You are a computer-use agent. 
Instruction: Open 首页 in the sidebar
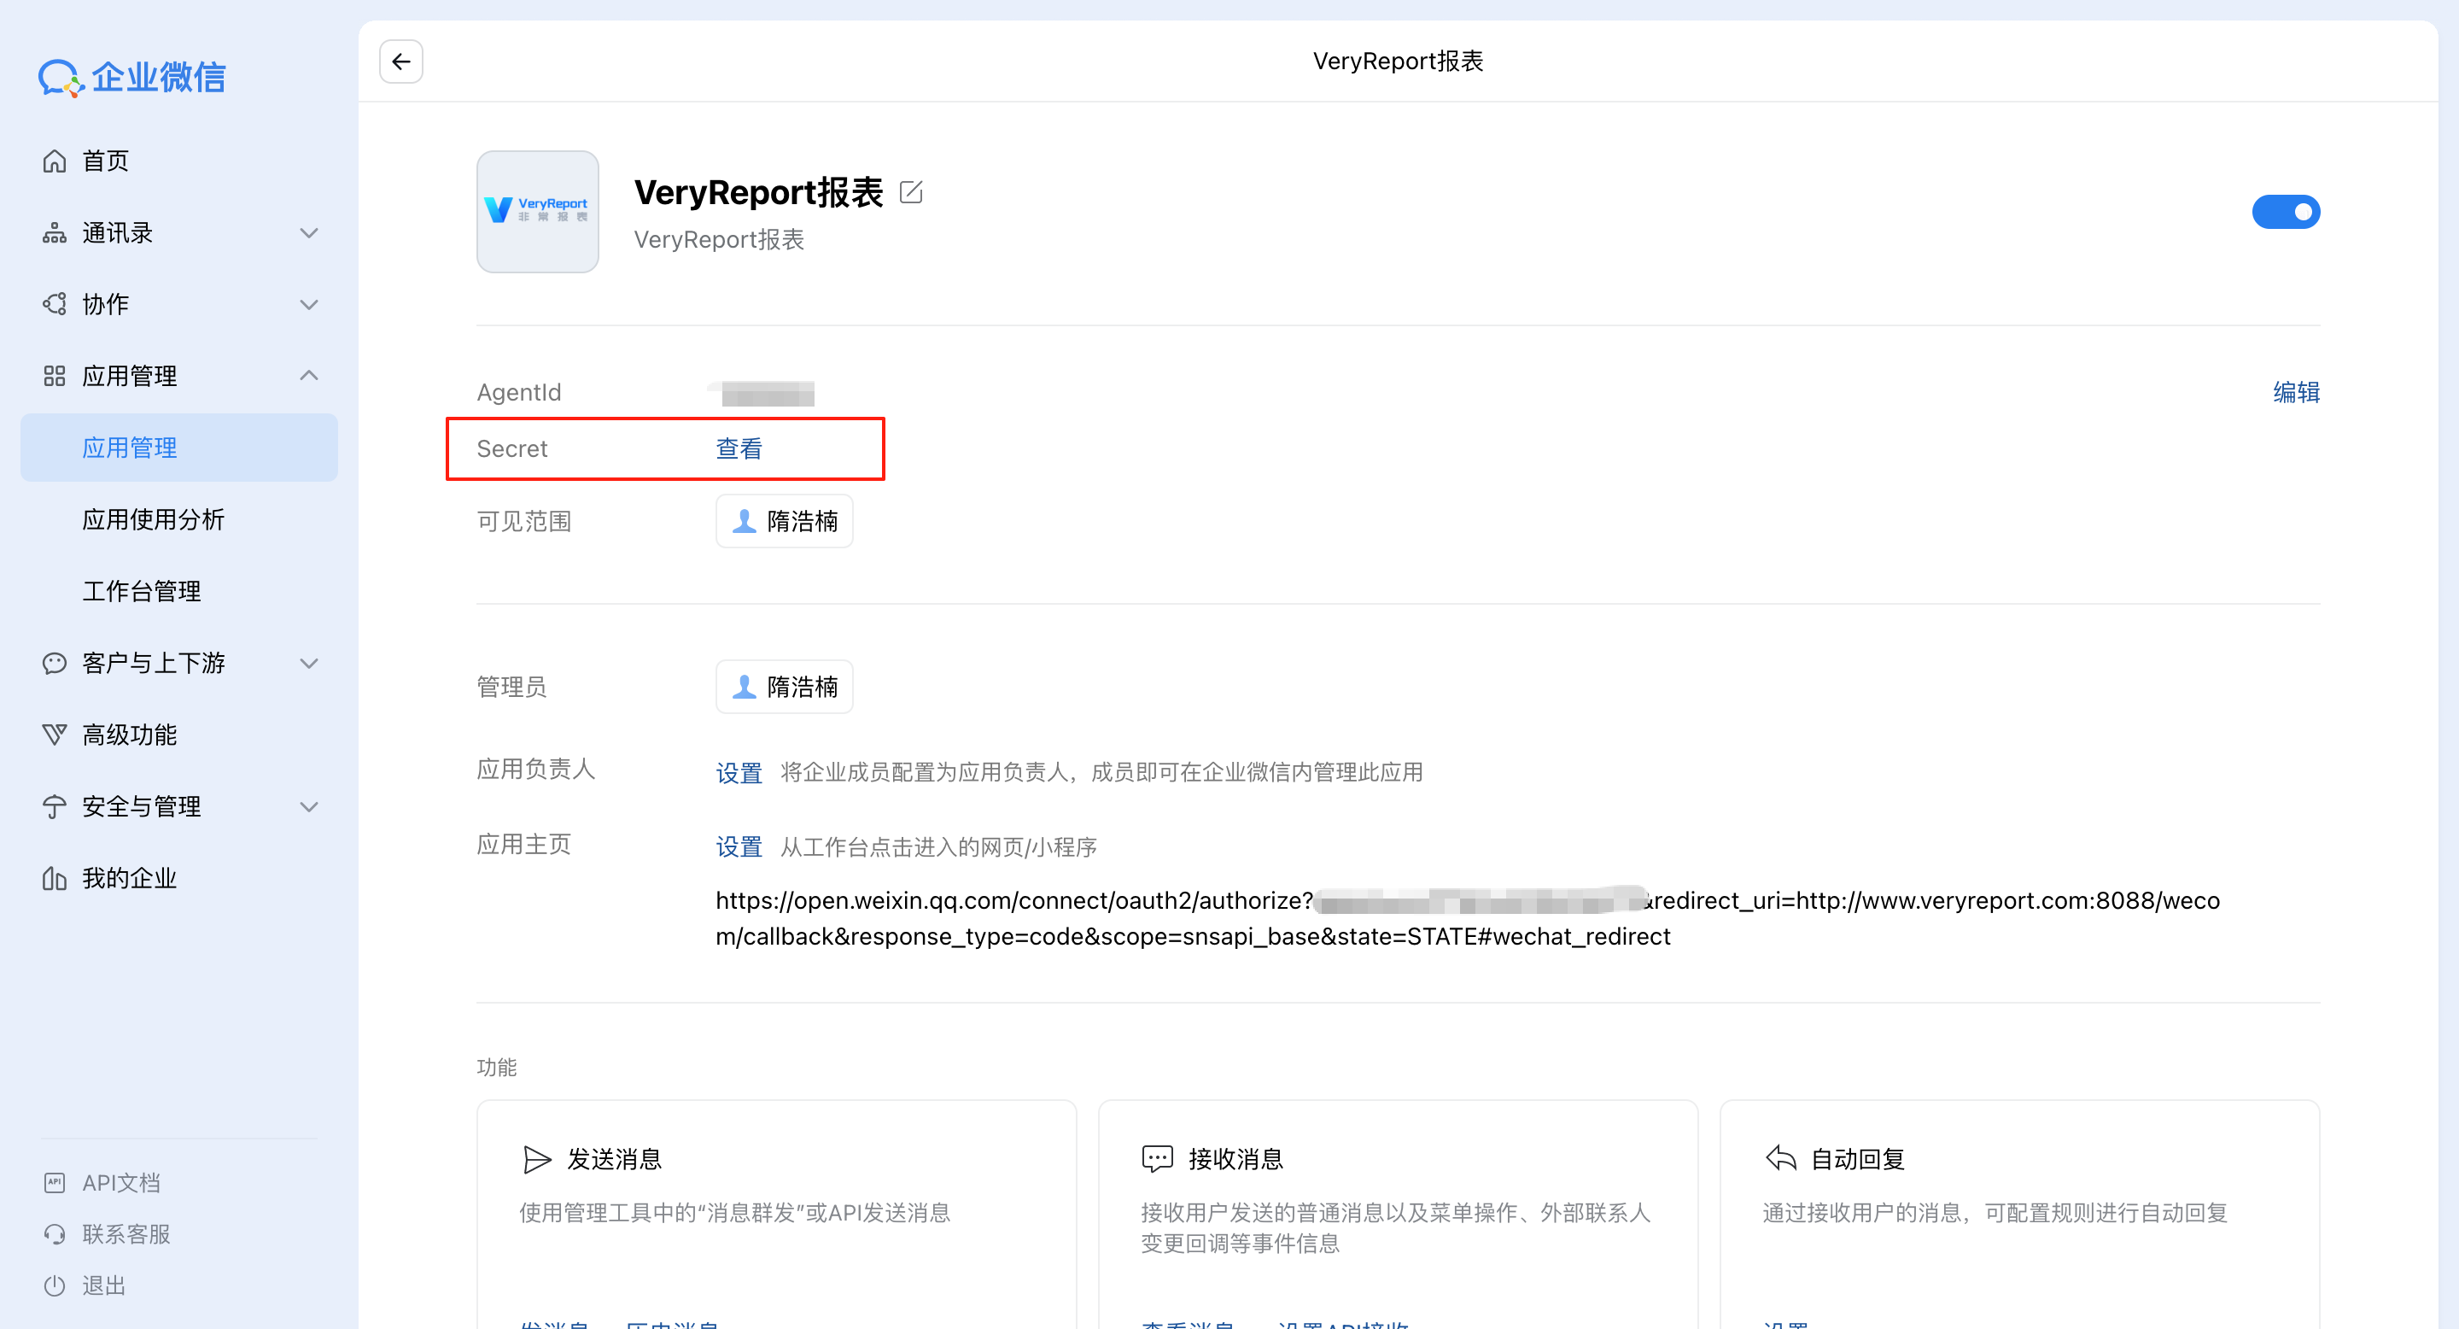[179, 161]
